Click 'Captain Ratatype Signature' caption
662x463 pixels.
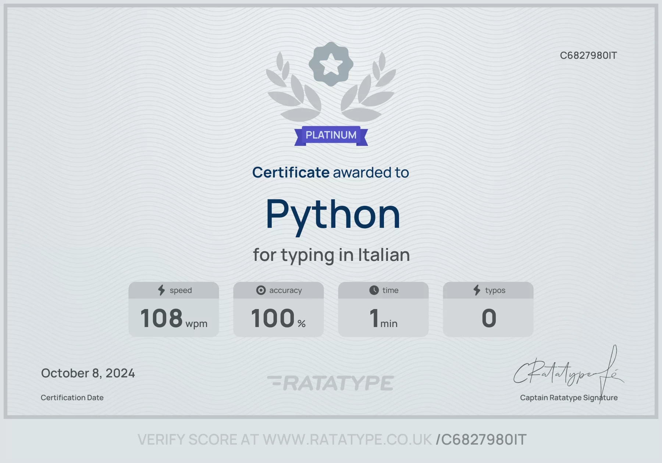(x=569, y=398)
